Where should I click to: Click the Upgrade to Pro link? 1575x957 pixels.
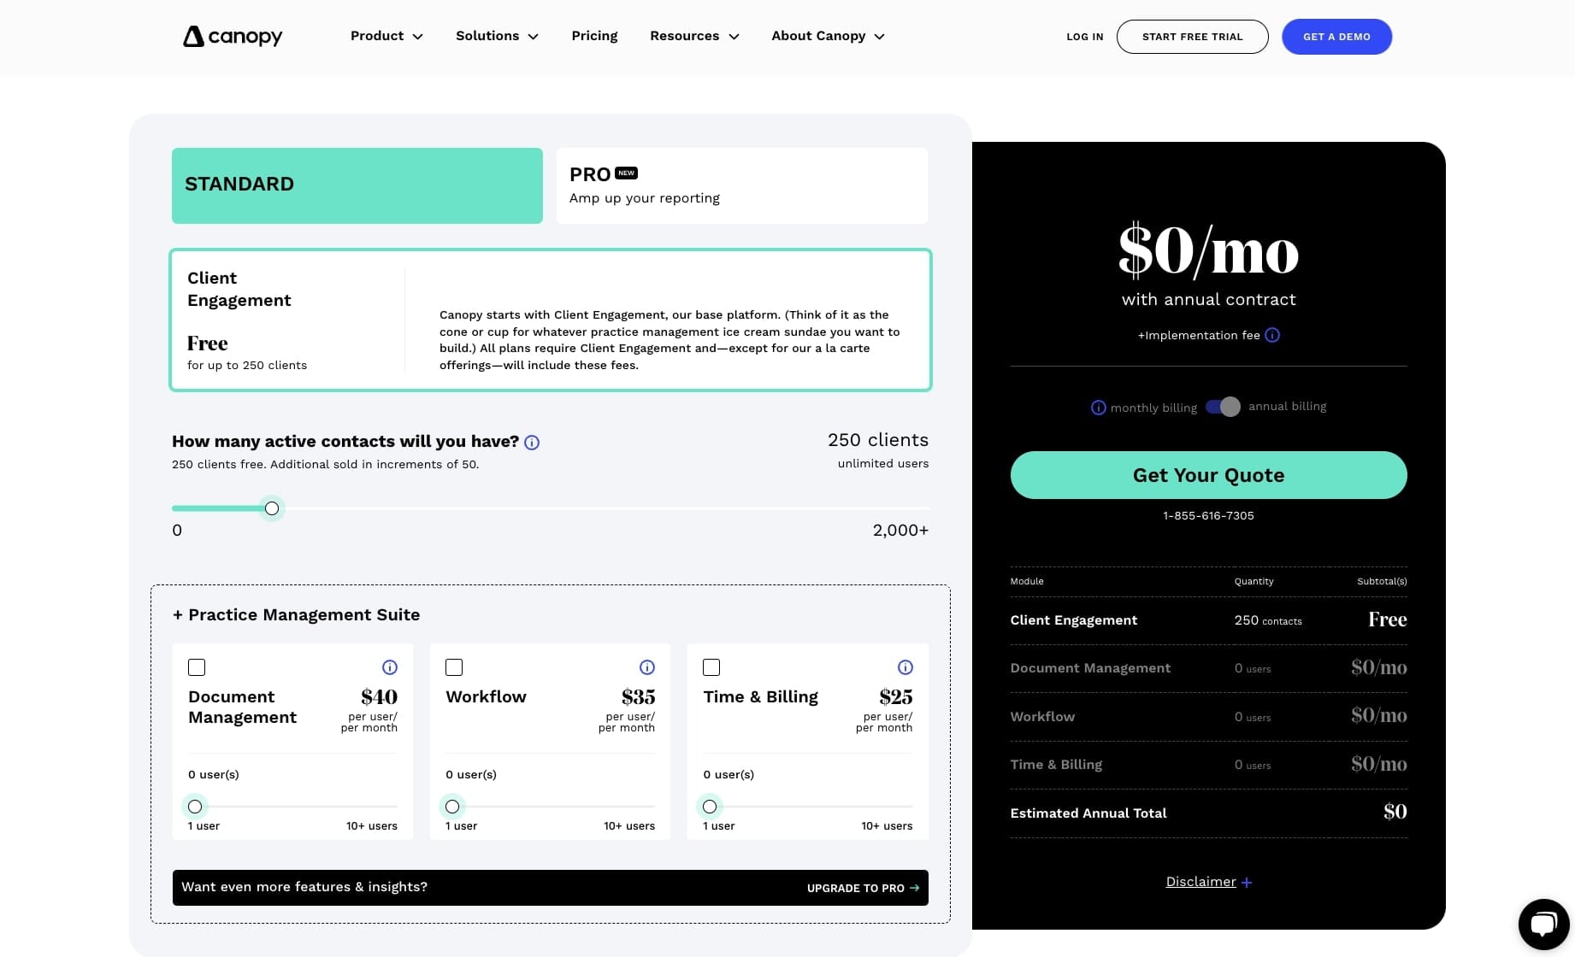tap(863, 888)
